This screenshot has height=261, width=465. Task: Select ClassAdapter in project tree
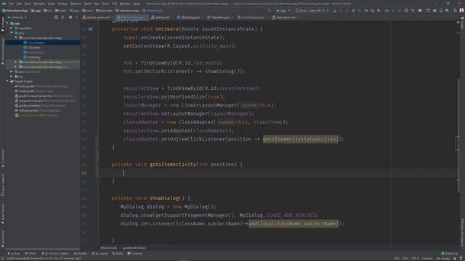pos(36,43)
